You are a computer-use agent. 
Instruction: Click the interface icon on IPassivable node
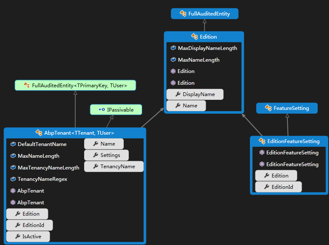coord(102,109)
